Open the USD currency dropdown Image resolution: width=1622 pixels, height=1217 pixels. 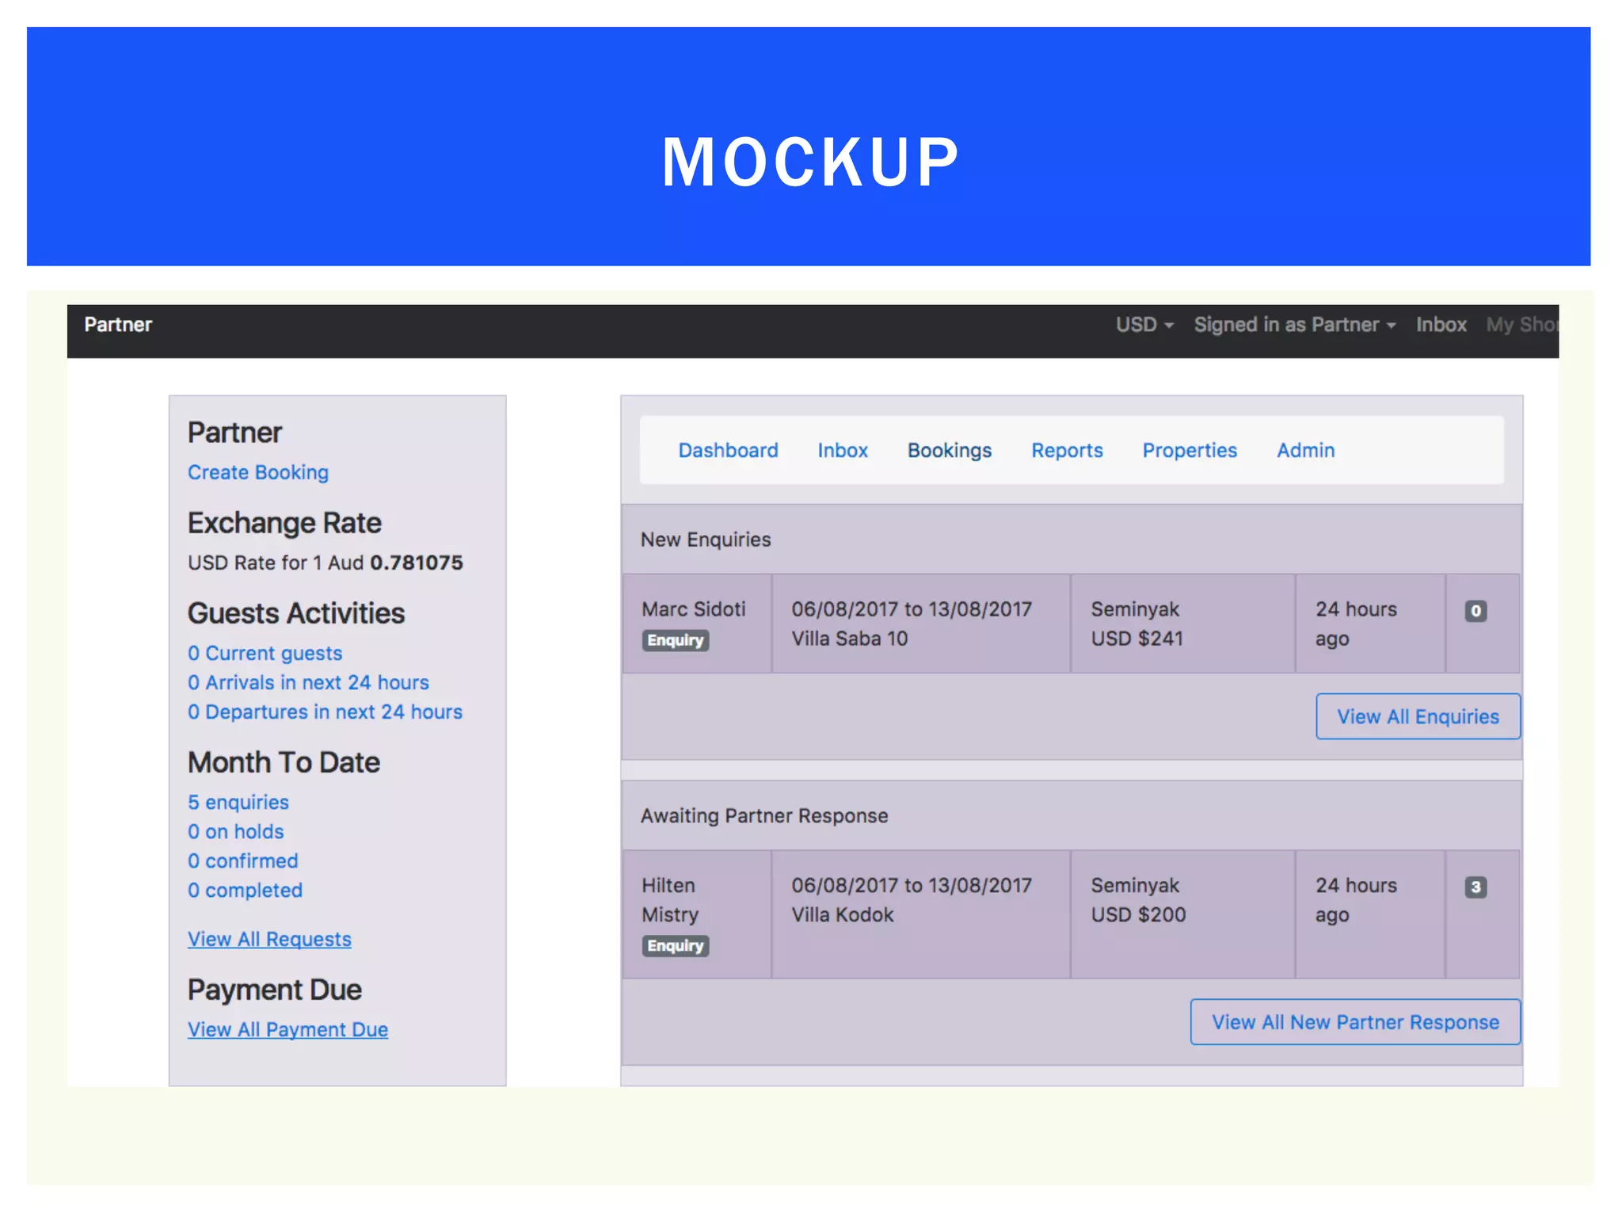[x=1144, y=325]
